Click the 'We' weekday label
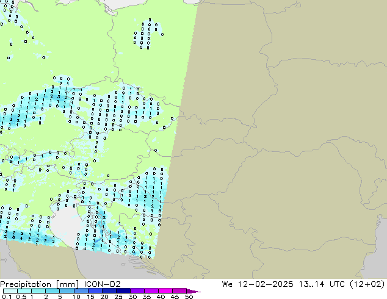This screenshot has height=299, width=387. pyautogui.click(x=227, y=284)
